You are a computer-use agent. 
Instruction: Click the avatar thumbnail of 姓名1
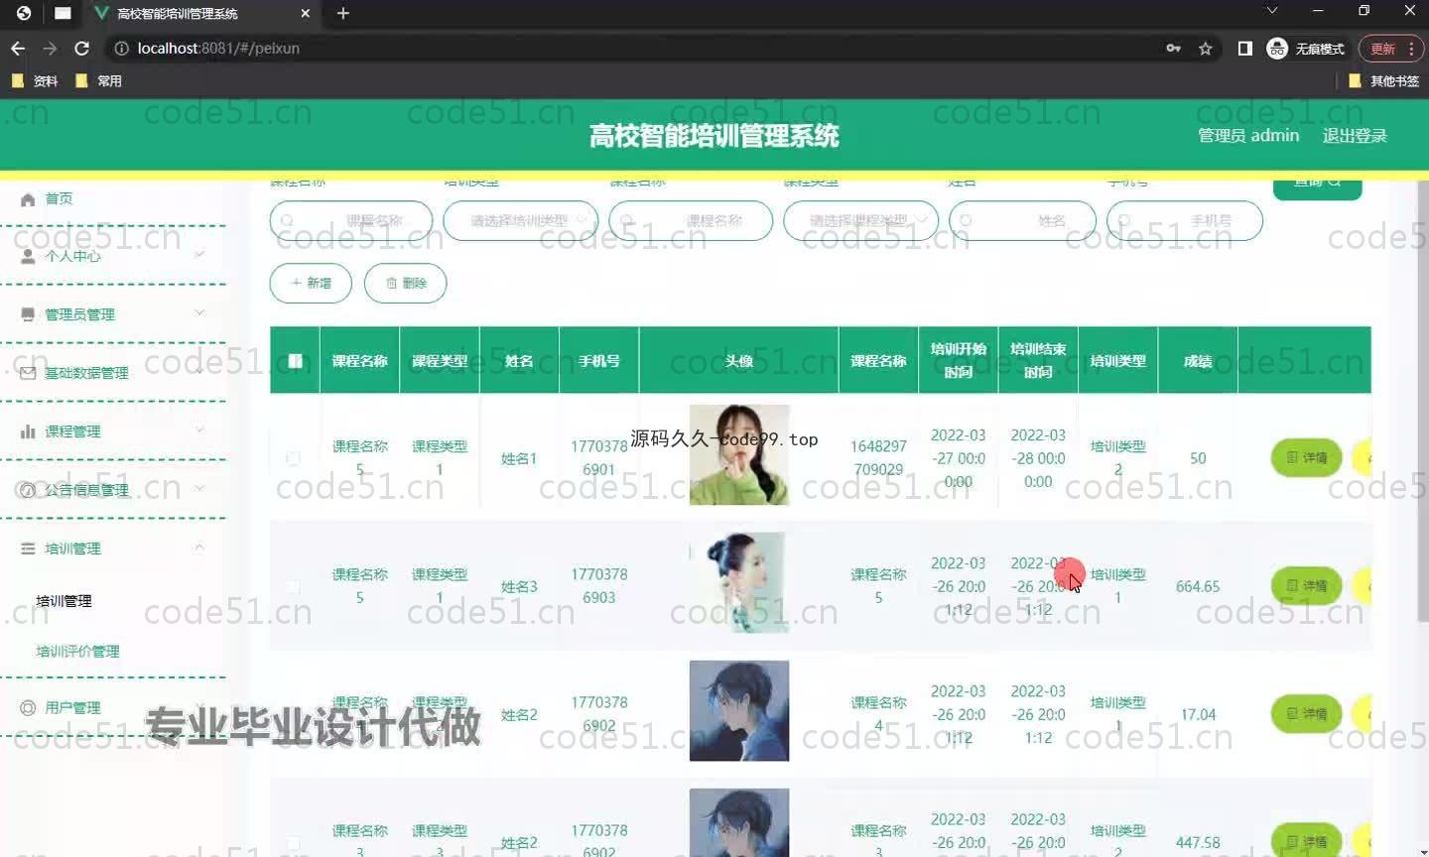[x=738, y=455]
